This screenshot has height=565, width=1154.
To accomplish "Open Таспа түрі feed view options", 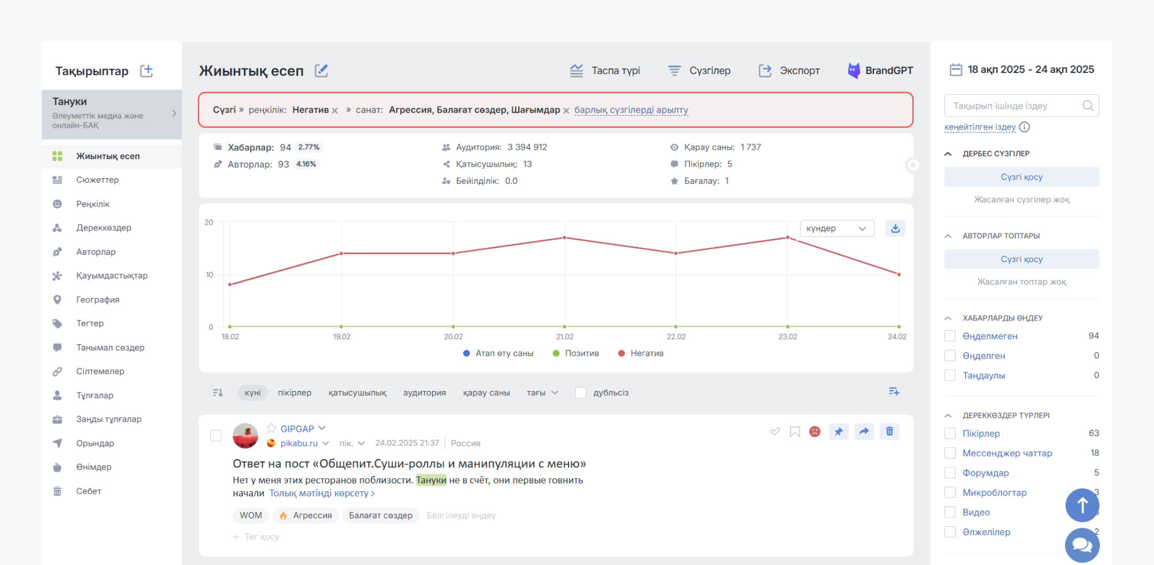I will [605, 71].
